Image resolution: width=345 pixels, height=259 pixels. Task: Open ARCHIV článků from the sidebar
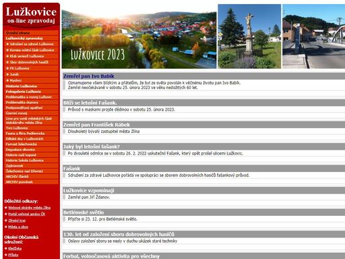point(17,177)
